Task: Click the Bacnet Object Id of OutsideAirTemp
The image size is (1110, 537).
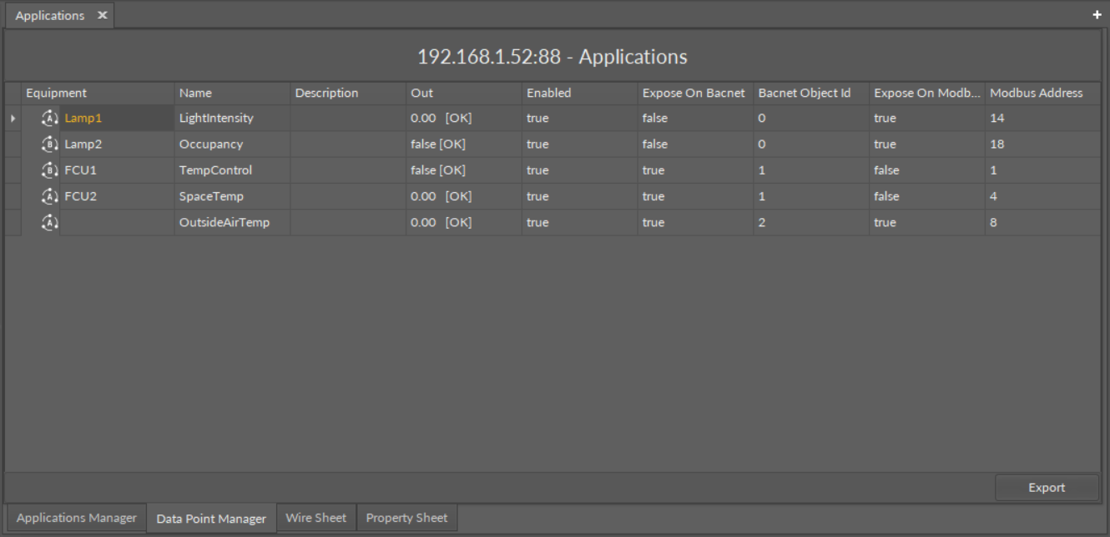Action: (x=810, y=222)
